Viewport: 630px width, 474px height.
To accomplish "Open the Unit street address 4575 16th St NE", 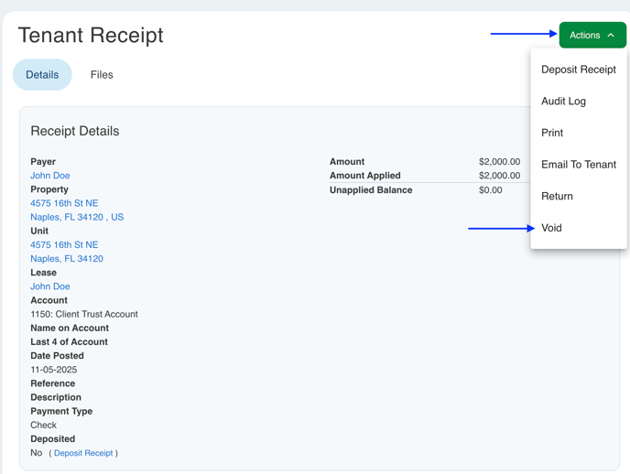I will click(x=64, y=245).
